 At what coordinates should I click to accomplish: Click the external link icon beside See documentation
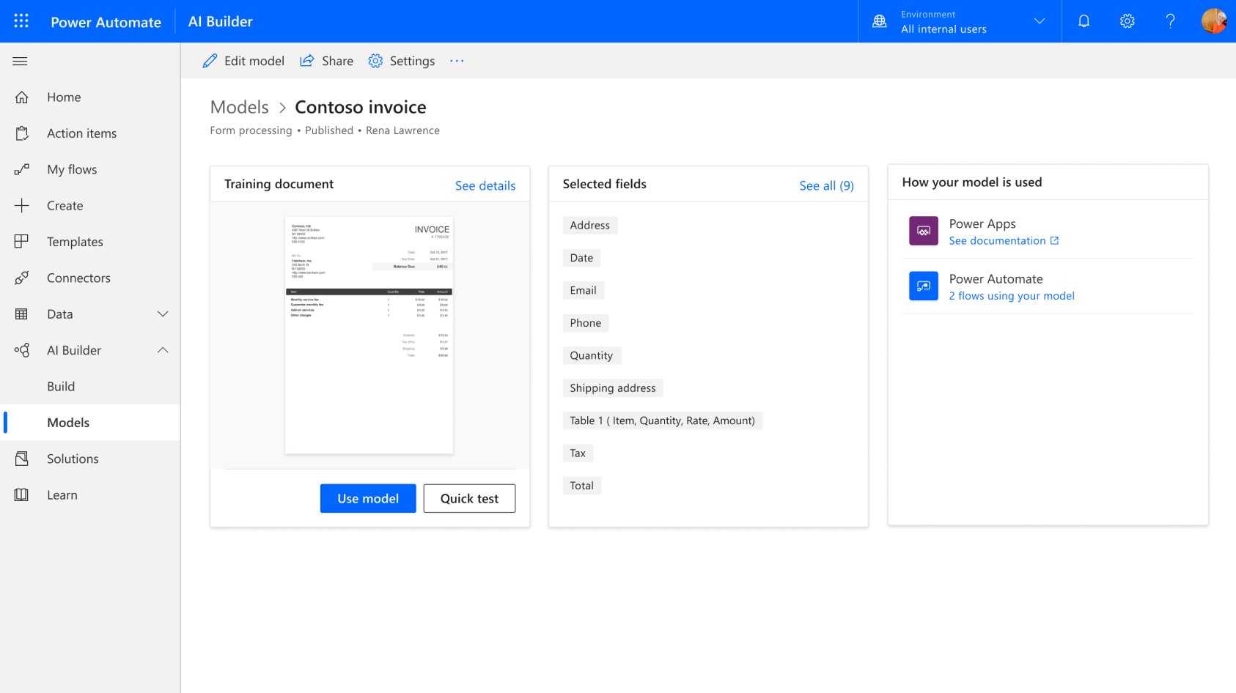(x=1054, y=241)
